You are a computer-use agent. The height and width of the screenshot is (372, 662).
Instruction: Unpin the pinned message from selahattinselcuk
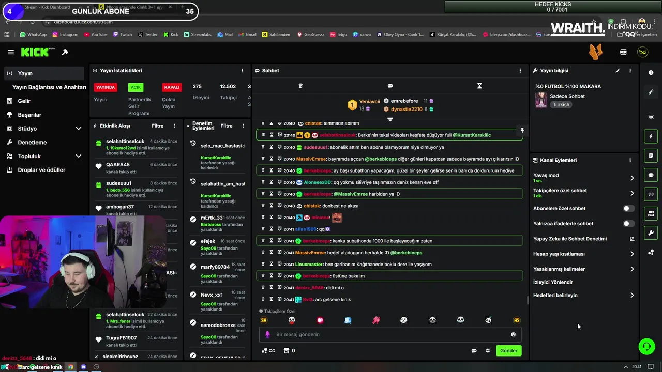522,131
